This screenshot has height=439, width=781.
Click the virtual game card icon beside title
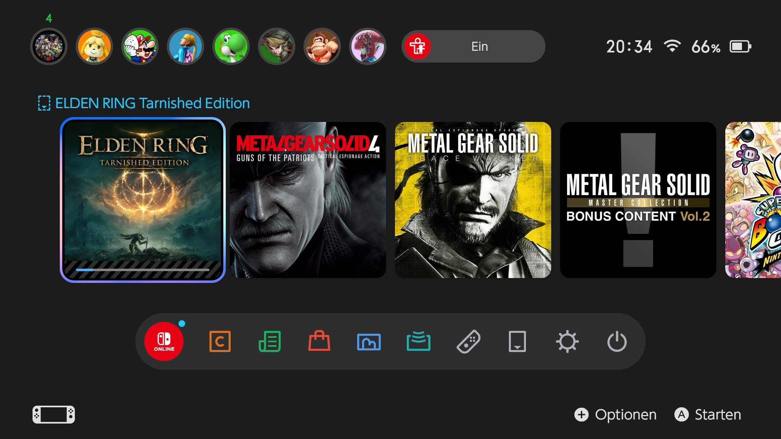(44, 103)
